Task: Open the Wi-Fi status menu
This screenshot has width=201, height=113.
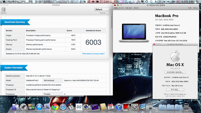Action: 160,2
